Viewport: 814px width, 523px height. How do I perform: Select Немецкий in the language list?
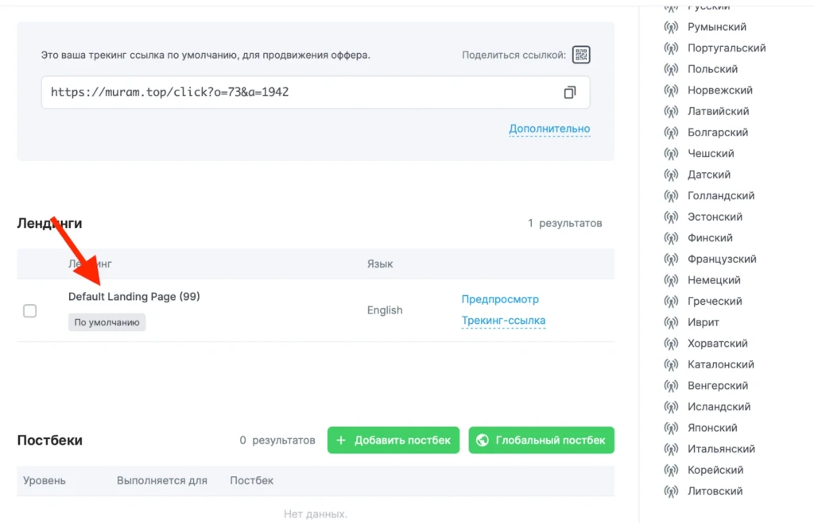pyautogui.click(x=714, y=280)
